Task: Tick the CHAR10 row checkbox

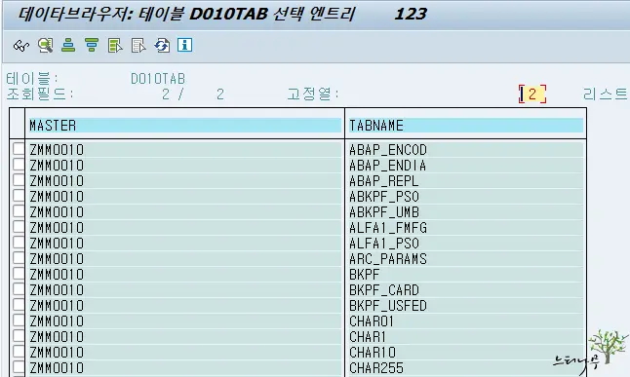Action: click(19, 352)
